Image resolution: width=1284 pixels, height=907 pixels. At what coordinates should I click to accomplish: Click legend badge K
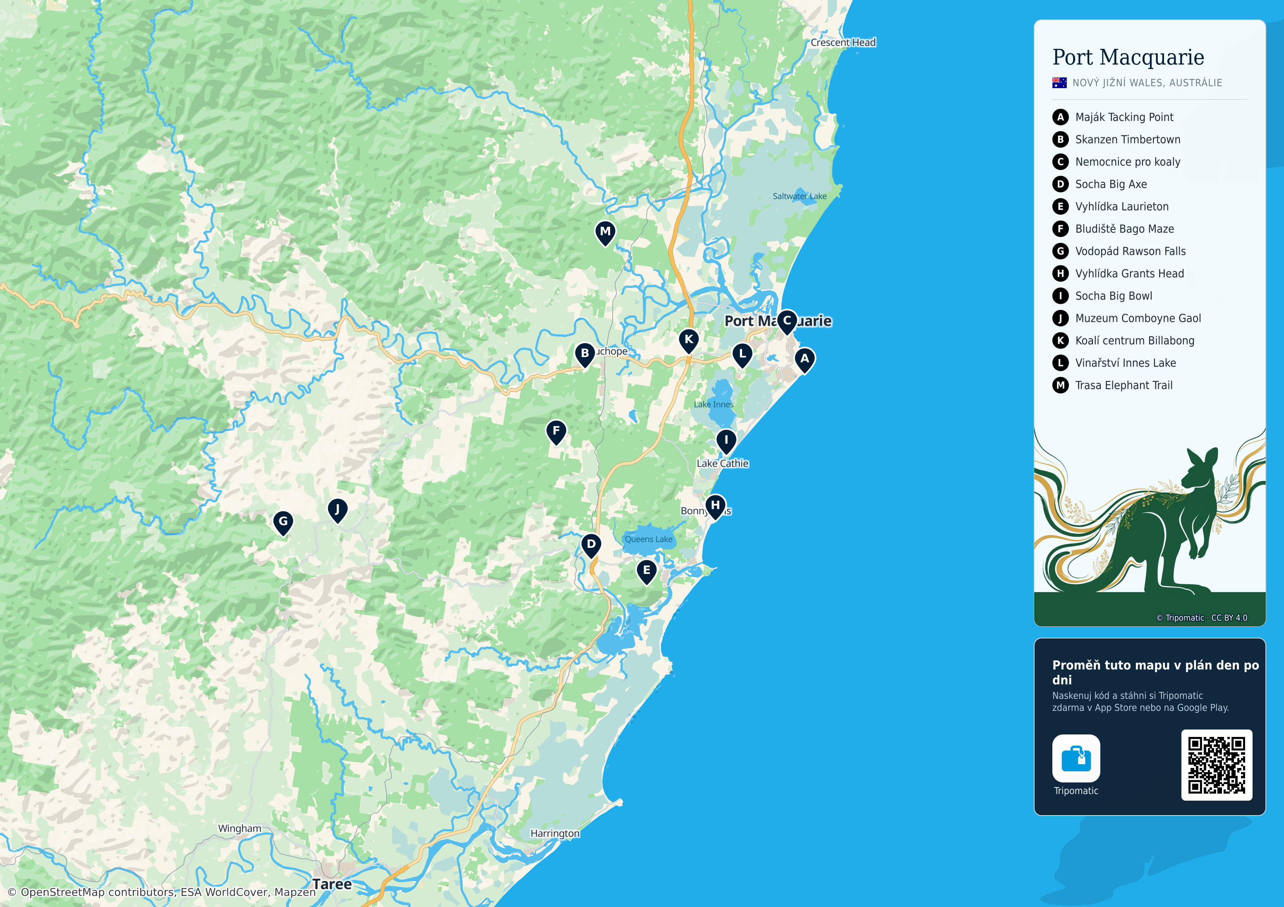1060,341
